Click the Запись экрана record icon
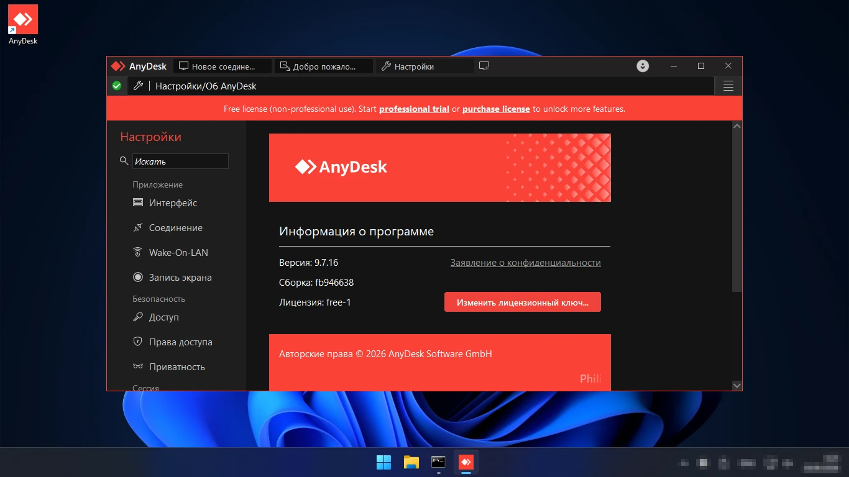 click(x=138, y=277)
